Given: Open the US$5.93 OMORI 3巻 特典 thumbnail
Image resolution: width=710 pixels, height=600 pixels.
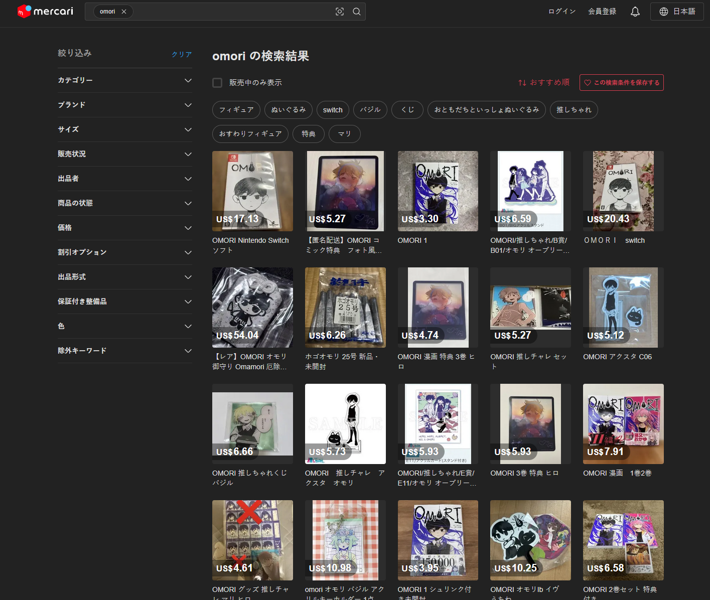Looking at the screenshot, I should 530,424.
